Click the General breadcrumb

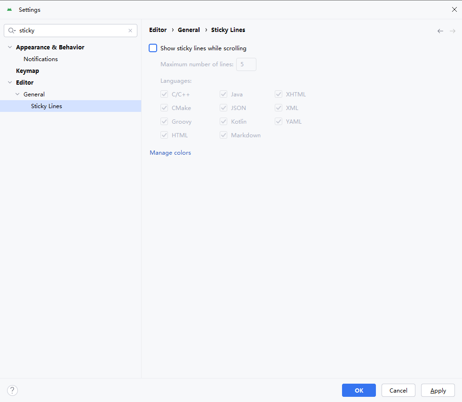coord(189,30)
